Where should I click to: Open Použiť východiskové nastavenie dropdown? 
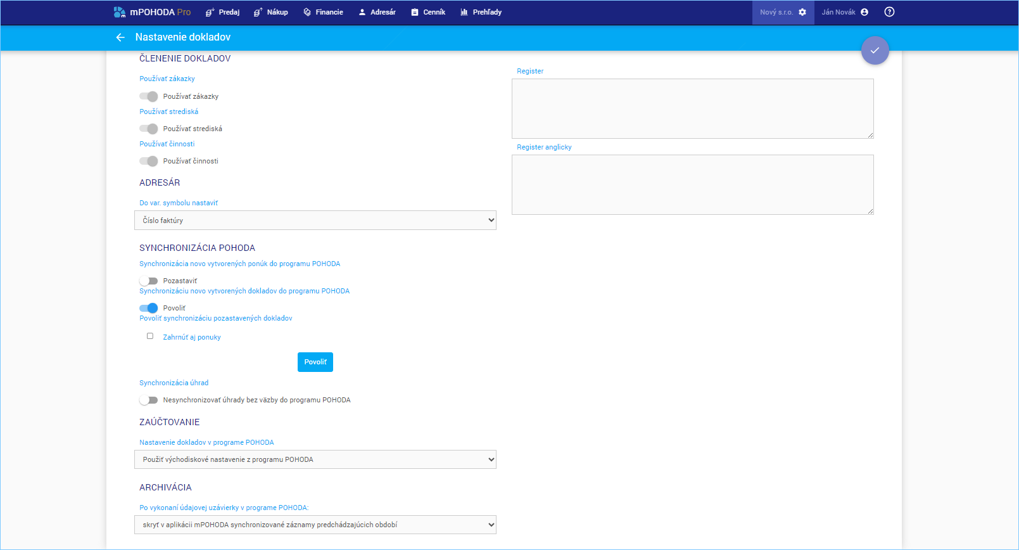click(315, 459)
